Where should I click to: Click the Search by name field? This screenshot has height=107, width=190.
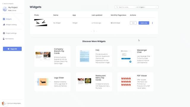pos(125,7)
